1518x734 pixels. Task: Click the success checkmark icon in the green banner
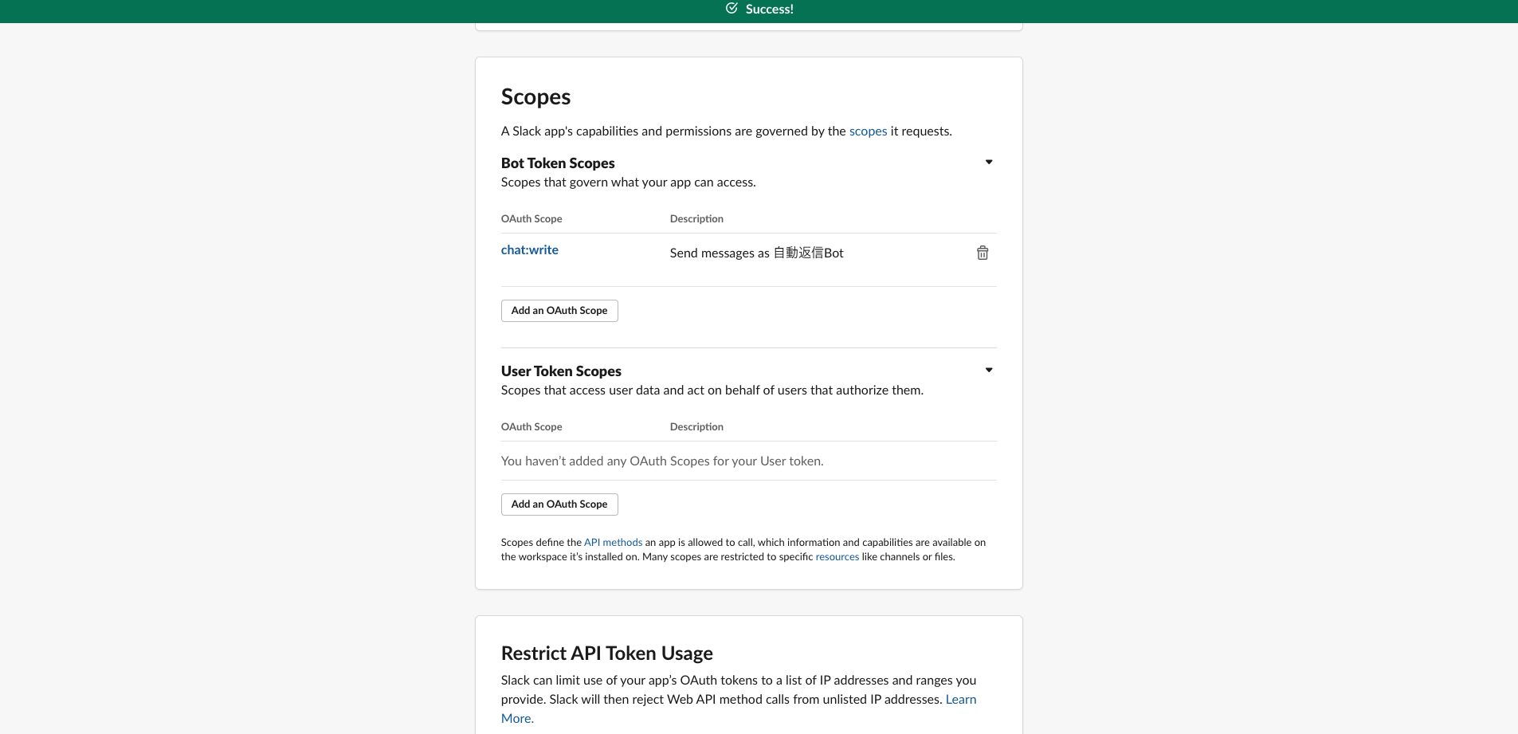pyautogui.click(x=732, y=9)
